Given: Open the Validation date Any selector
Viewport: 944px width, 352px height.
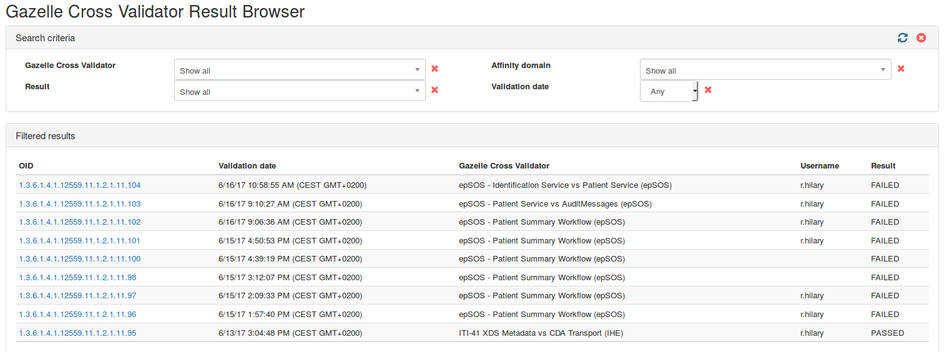Looking at the screenshot, I should click(x=669, y=91).
